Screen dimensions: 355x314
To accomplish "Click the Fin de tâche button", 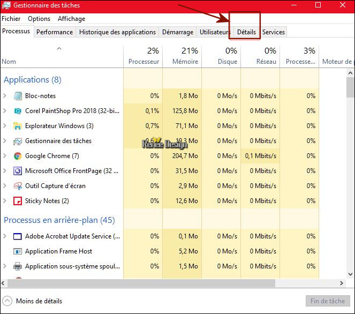I will click(x=328, y=301).
